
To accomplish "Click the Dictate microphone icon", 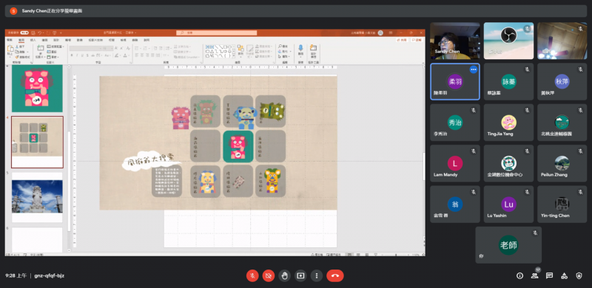I will point(300,48).
